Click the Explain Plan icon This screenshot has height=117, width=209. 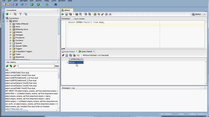[70, 14]
